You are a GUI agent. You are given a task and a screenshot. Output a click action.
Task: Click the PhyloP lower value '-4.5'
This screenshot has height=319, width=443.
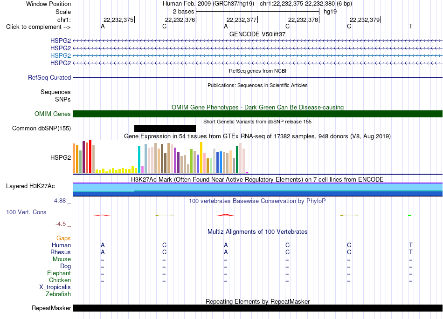coord(61,224)
